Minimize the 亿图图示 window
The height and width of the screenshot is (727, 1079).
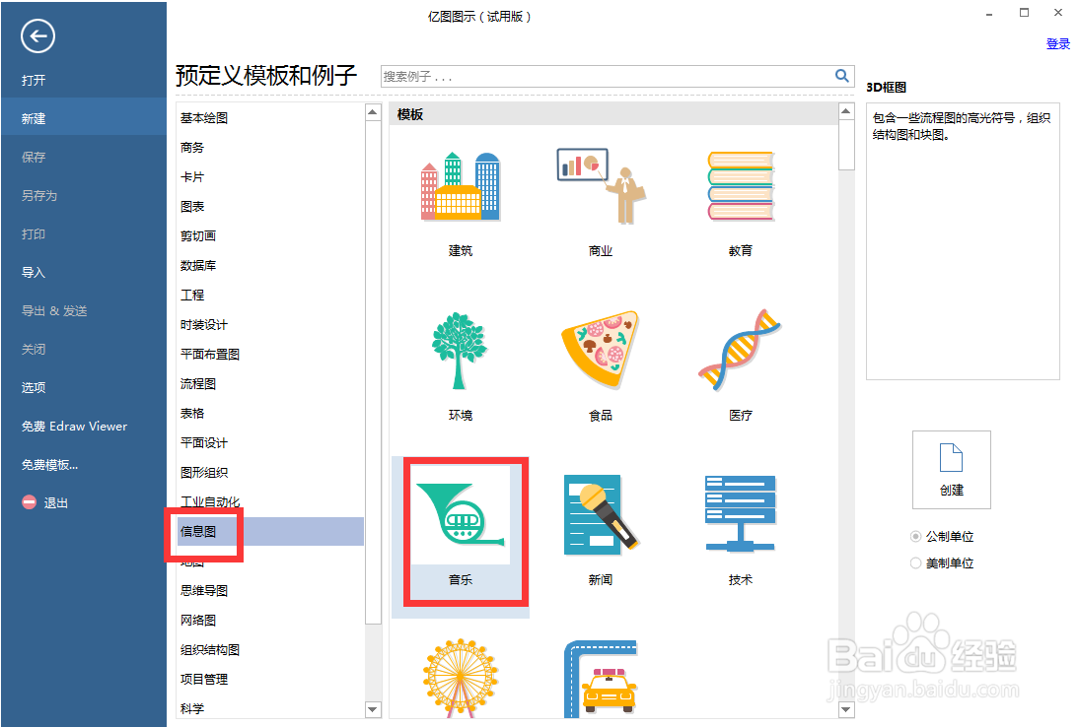click(x=989, y=14)
